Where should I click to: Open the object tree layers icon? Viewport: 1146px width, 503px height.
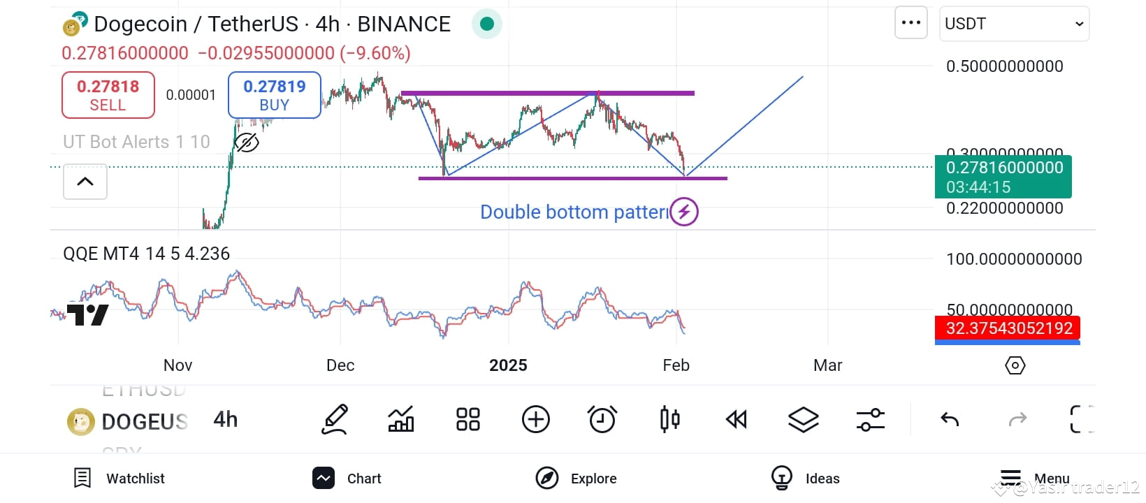(804, 419)
